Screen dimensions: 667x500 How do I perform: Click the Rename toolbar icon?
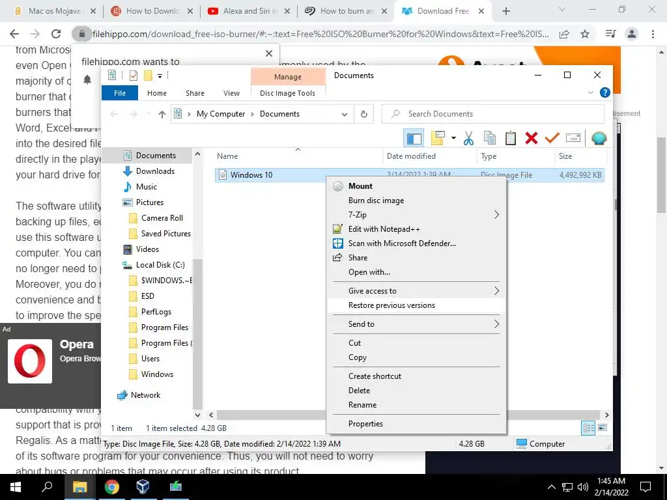573,138
